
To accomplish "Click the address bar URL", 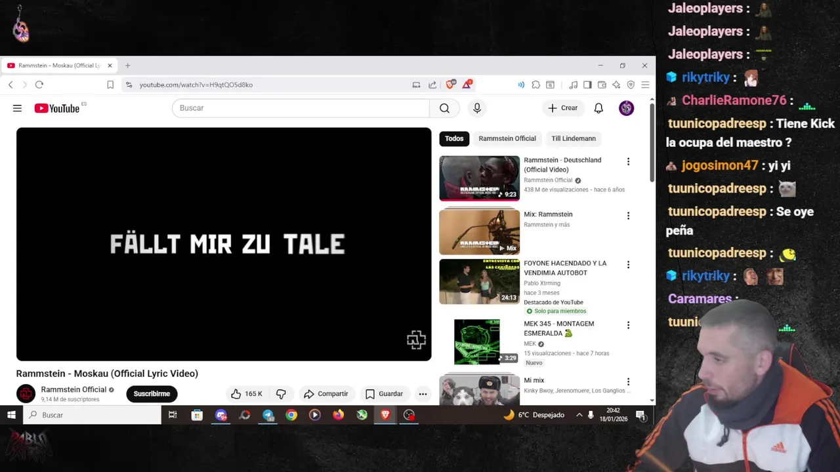I will pos(196,85).
